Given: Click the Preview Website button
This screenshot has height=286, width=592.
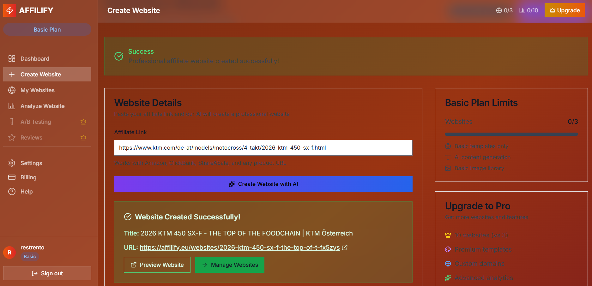Looking at the screenshot, I should point(157,265).
